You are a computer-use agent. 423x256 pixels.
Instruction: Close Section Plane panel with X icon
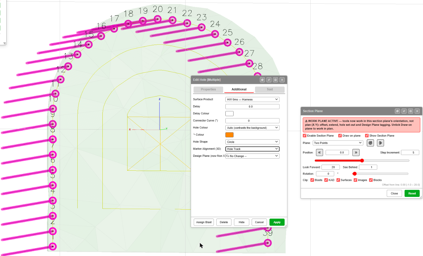coord(417,111)
